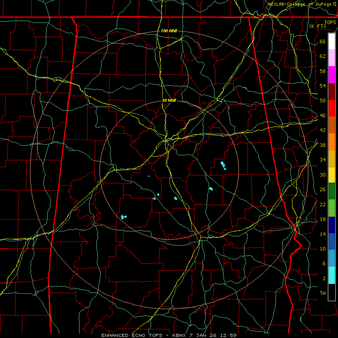Click the cyan swatch in the legend bar

332,275
